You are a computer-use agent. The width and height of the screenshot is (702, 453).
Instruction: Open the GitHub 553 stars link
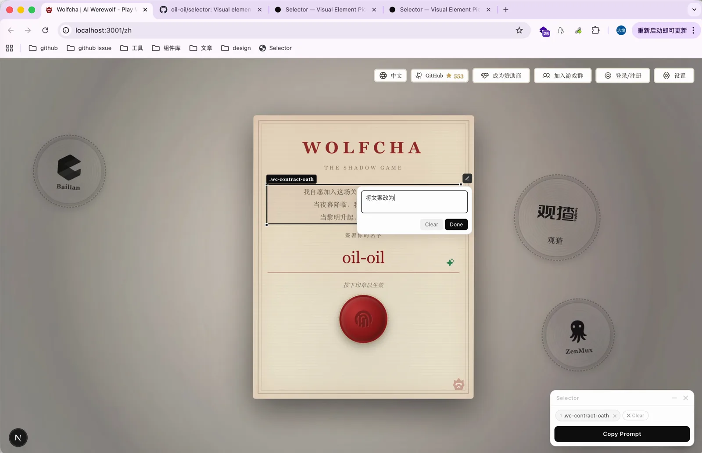coord(440,75)
